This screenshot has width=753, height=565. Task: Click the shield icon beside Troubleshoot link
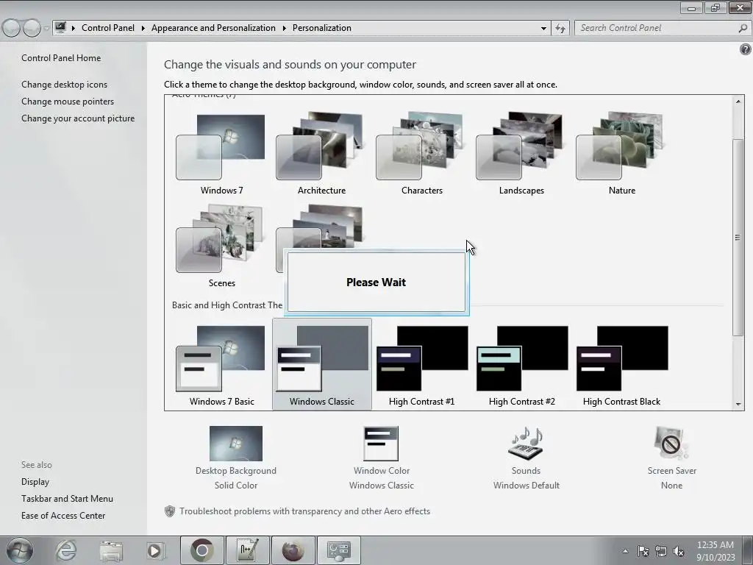(x=170, y=511)
